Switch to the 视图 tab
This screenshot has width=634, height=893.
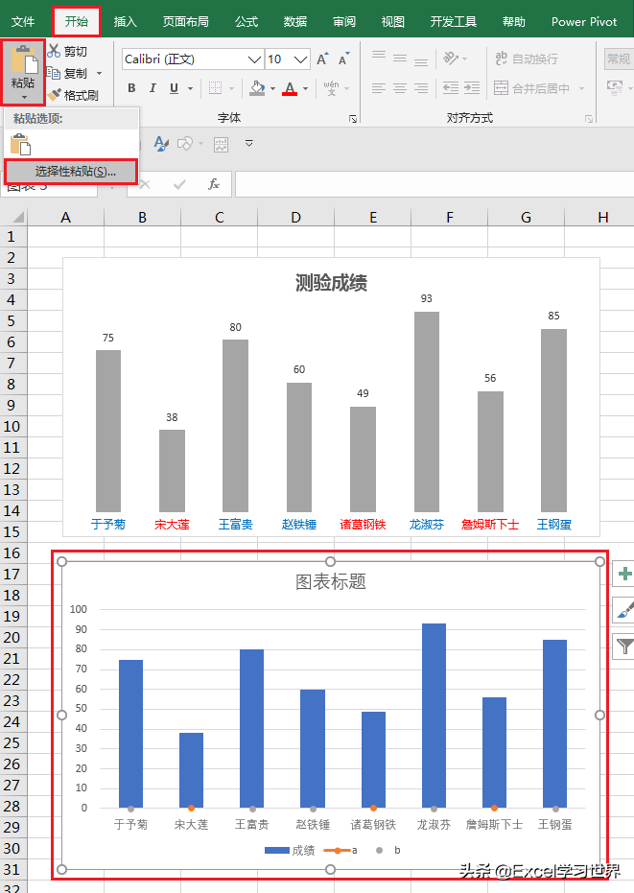tap(393, 22)
